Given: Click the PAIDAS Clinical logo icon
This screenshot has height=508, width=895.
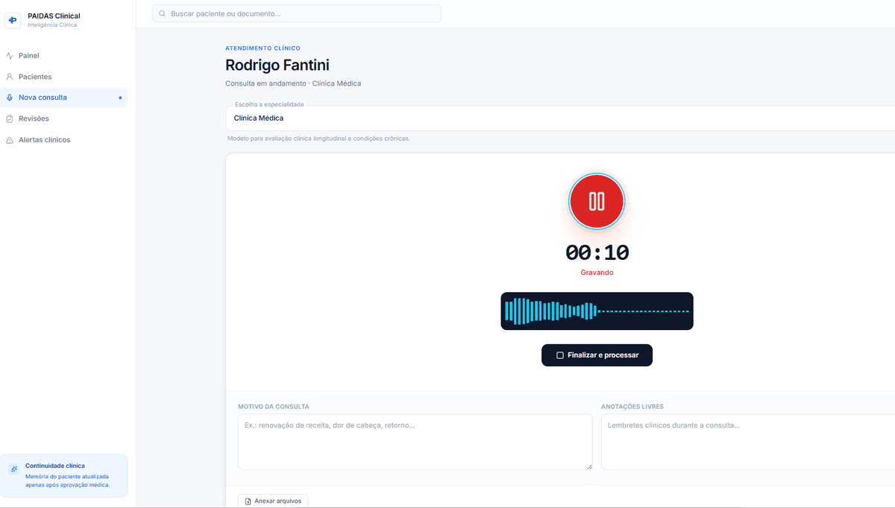Looking at the screenshot, I should pos(13,20).
